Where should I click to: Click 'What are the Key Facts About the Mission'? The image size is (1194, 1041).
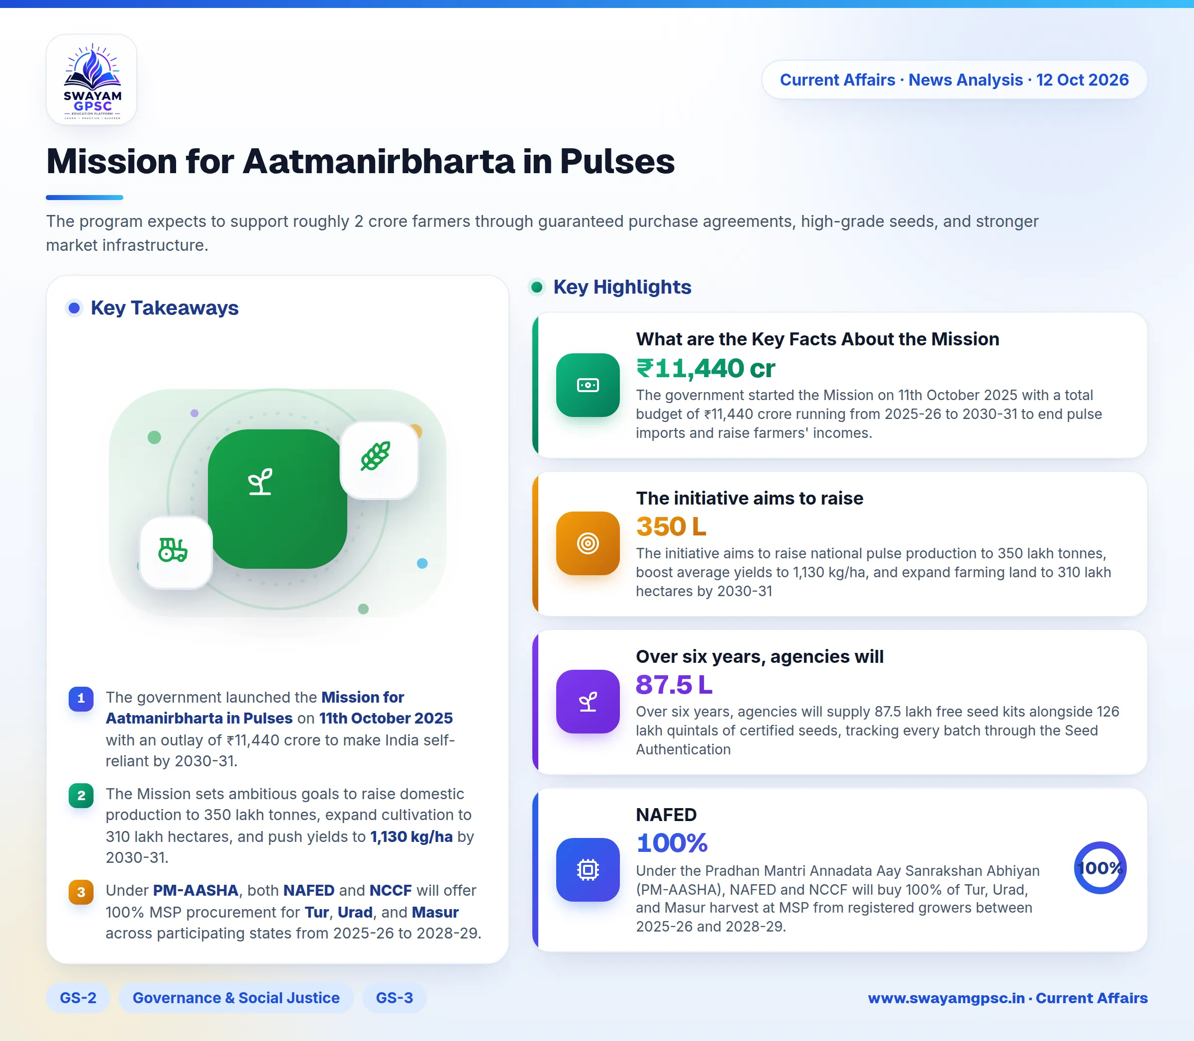pyautogui.click(x=818, y=339)
